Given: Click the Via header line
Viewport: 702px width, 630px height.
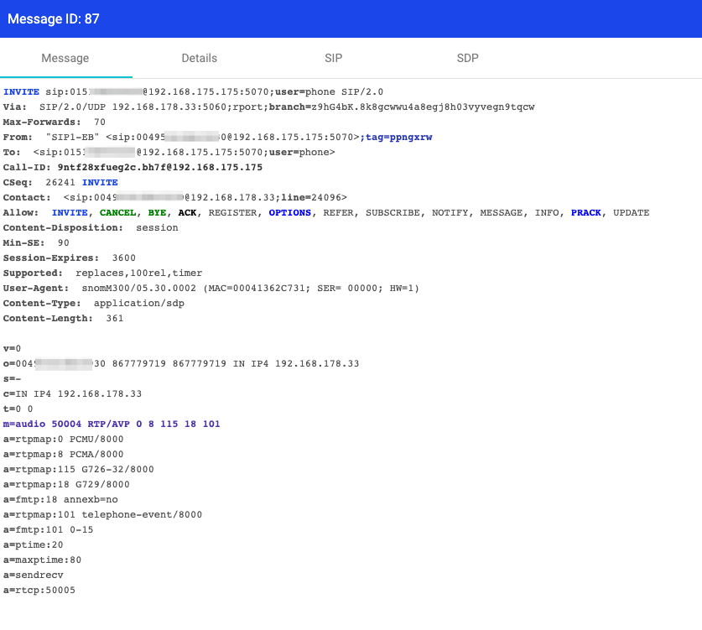Looking at the screenshot, I should [268, 107].
